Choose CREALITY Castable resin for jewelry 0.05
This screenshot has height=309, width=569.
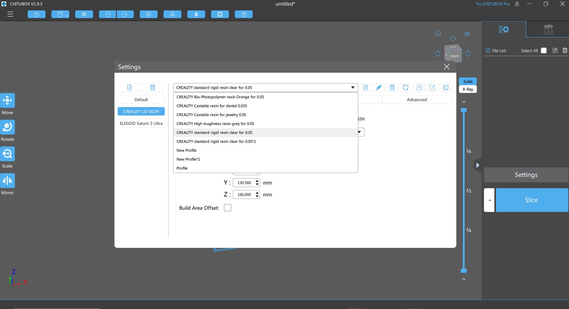[x=211, y=115]
